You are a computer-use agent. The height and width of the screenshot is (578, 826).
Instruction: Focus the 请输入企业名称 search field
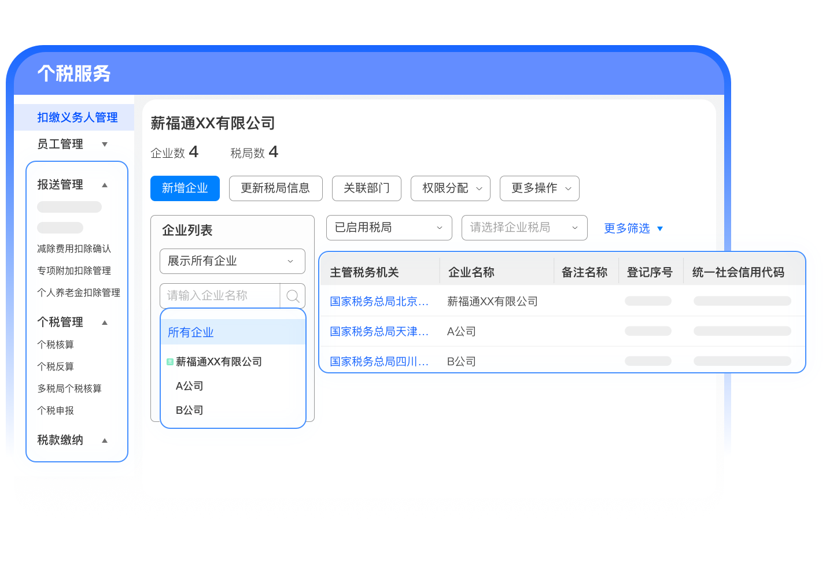(x=220, y=296)
